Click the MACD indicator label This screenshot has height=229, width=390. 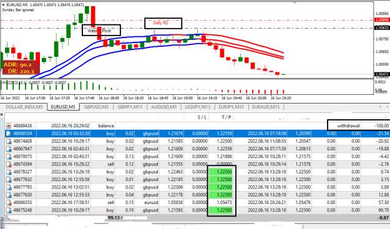(x=34, y=83)
